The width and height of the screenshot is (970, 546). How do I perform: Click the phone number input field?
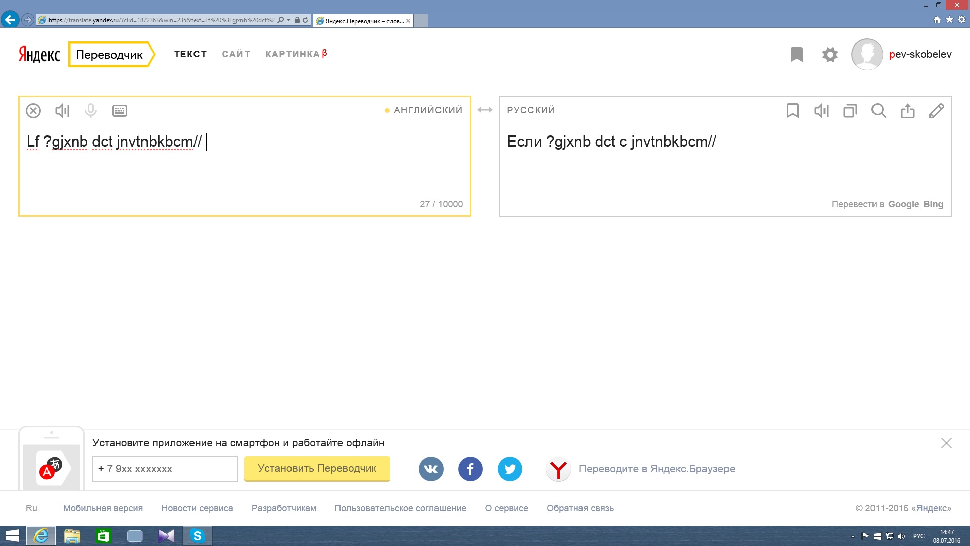pos(165,469)
